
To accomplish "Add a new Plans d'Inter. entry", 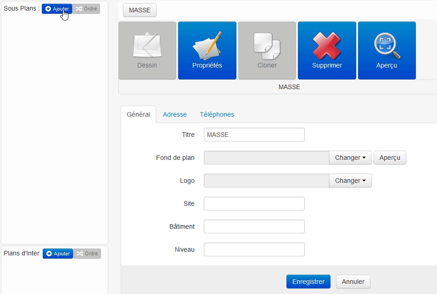I will pos(58,254).
